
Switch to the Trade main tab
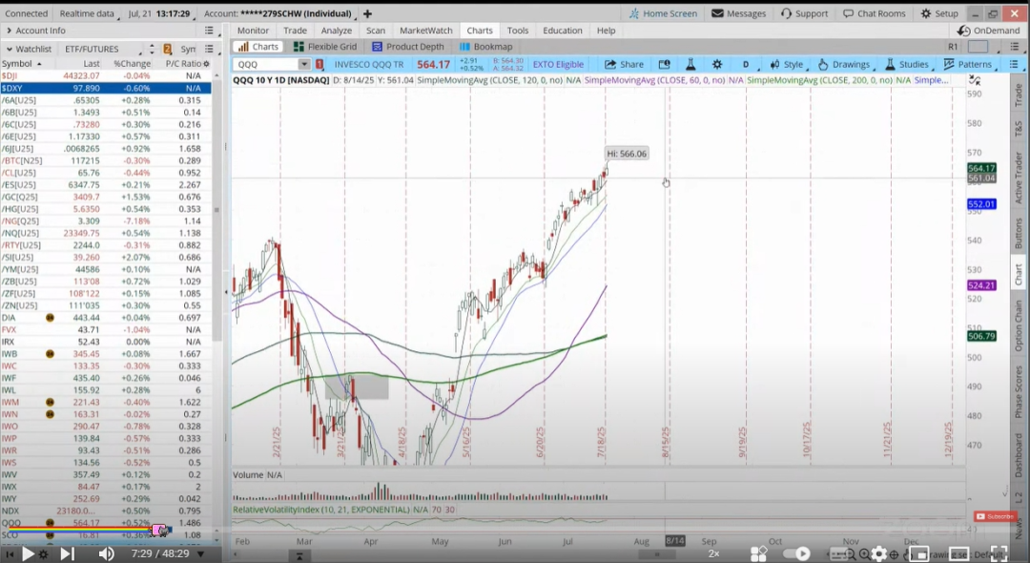coord(295,31)
